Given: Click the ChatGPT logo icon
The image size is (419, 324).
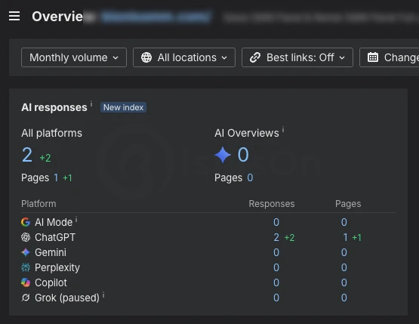Looking at the screenshot, I should 26,237.
